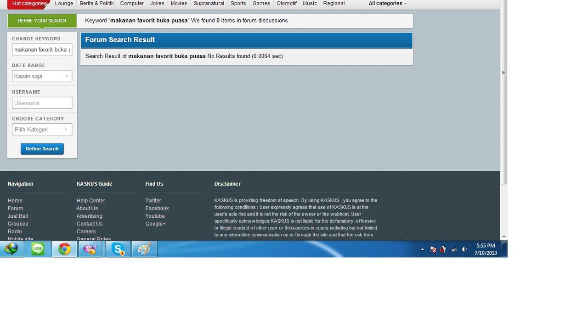Image resolution: width=588 pixels, height=330 pixels.
Task: Expand the All categories dropdown
Action: click(388, 3)
